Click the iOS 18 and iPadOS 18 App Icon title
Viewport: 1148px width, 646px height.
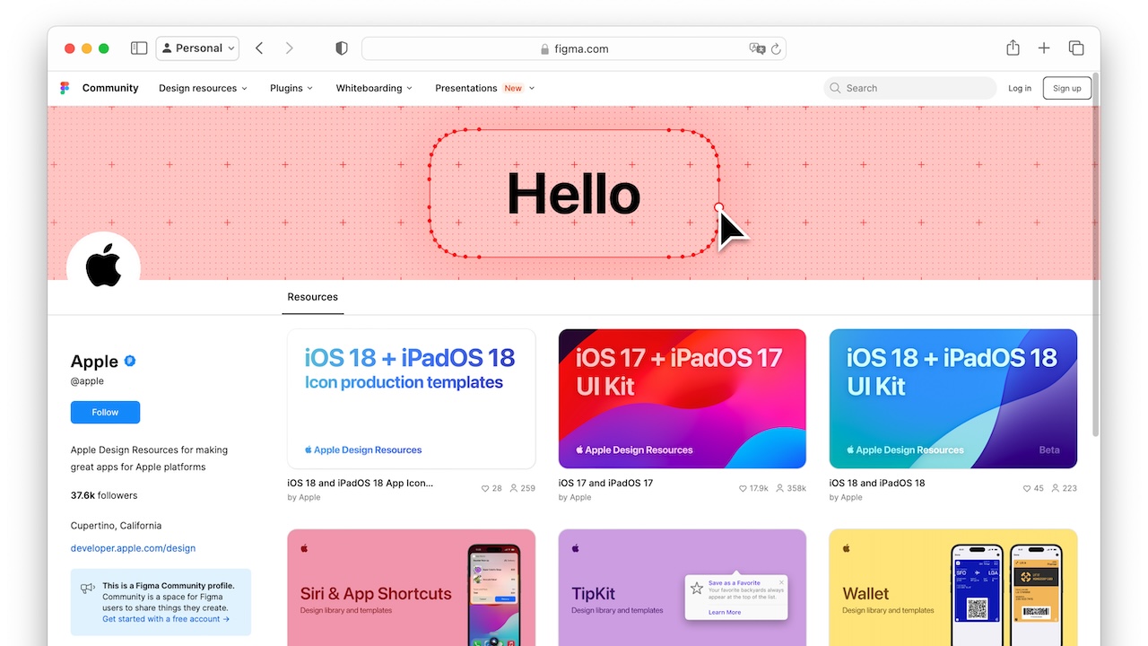point(361,483)
